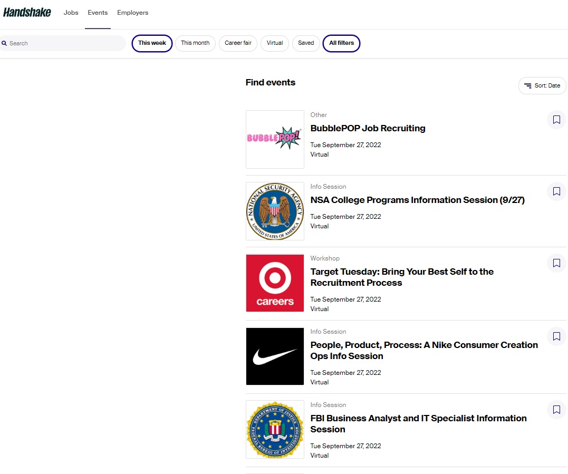Open NSA College Programs Information Session (9/27) link
568x474 pixels.
[417, 200]
